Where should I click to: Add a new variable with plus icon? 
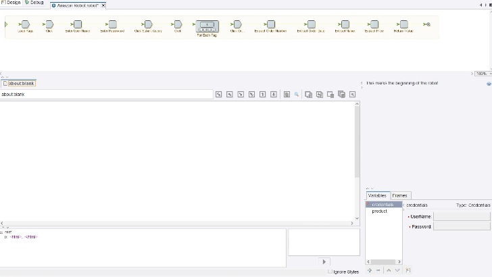[369, 270]
